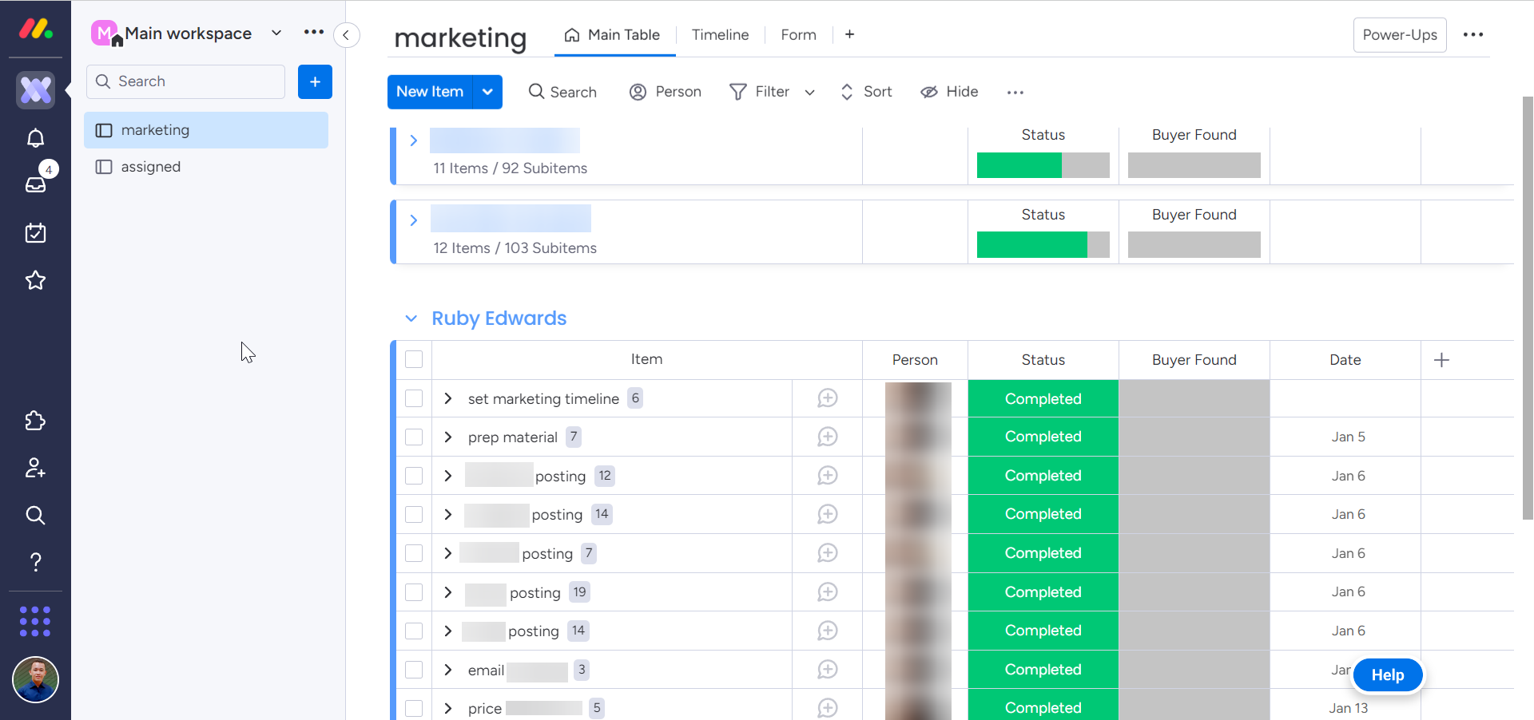Expand subitems of set marketing timeline
The width and height of the screenshot is (1534, 720).
click(x=448, y=398)
